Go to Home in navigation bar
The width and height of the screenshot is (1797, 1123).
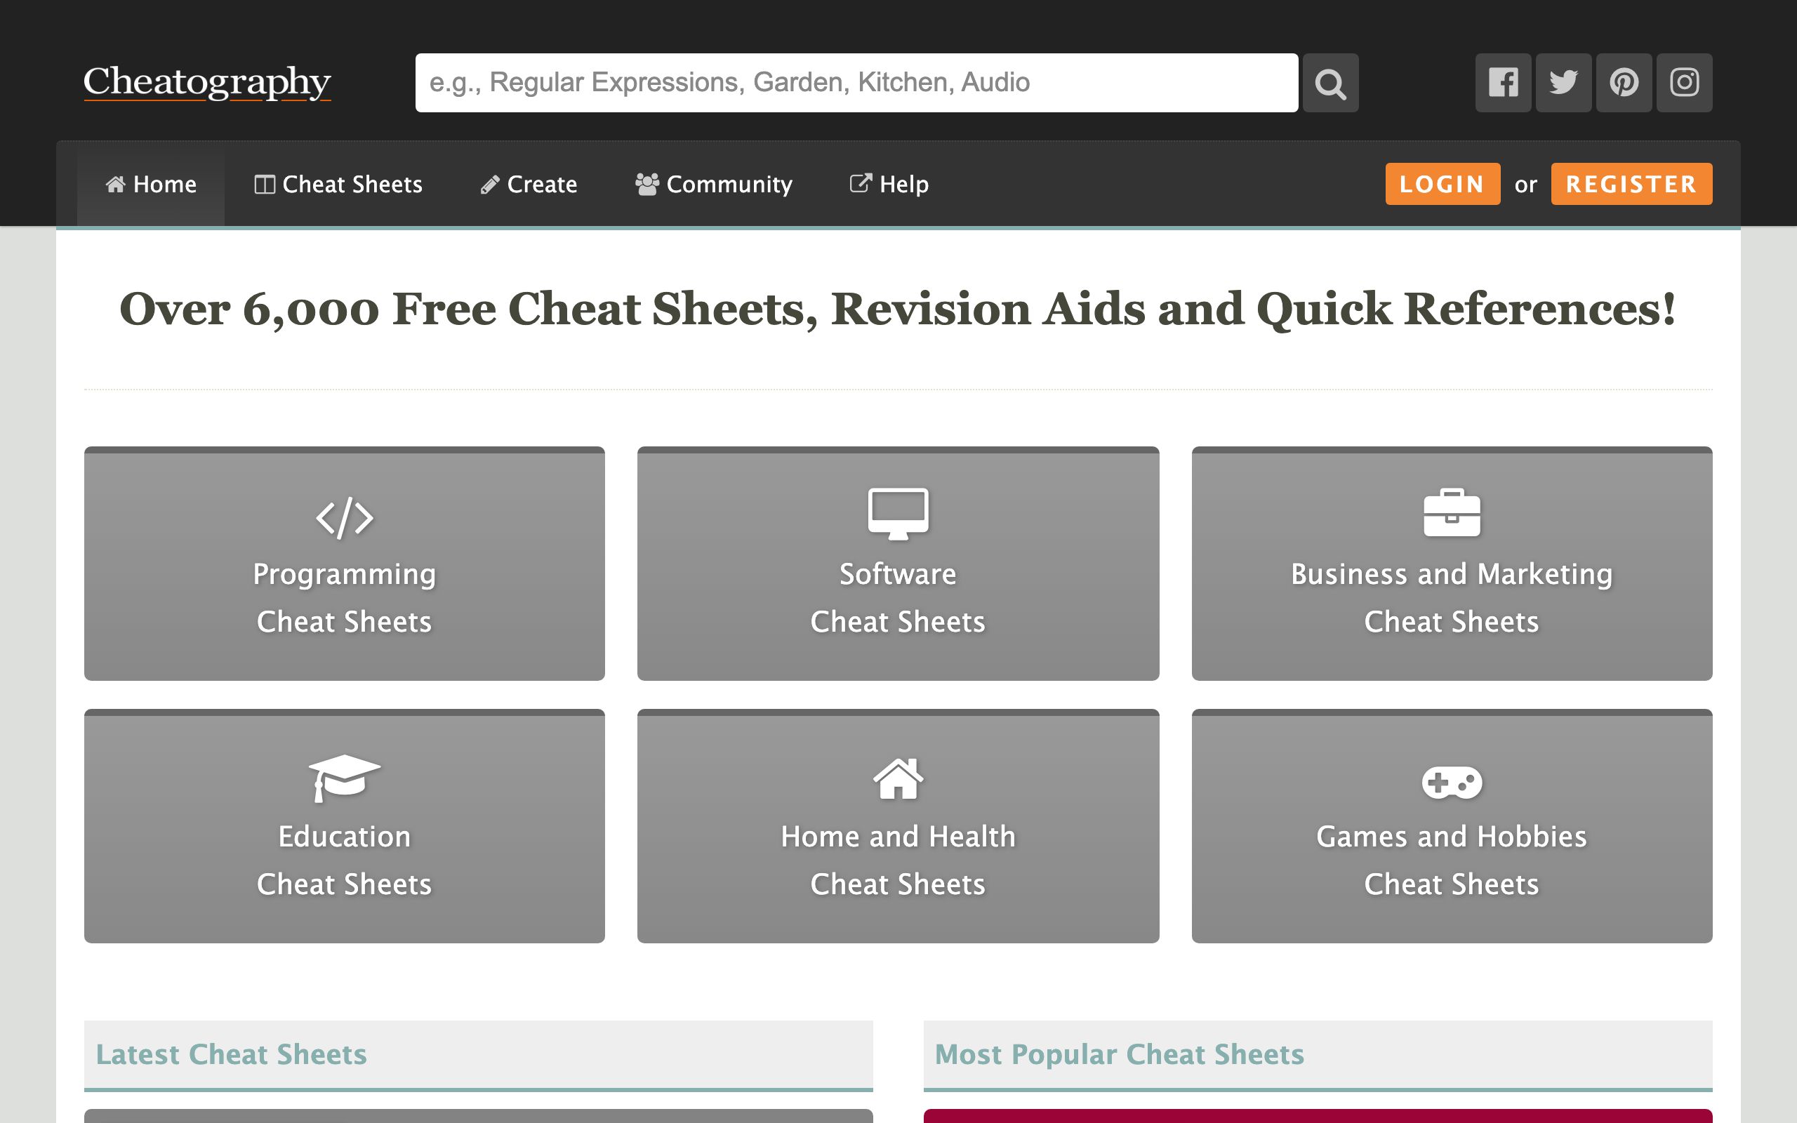point(151,184)
